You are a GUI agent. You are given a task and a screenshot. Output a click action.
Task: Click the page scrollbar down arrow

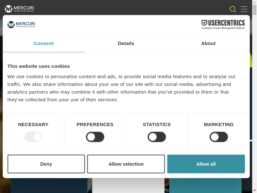point(255,190)
